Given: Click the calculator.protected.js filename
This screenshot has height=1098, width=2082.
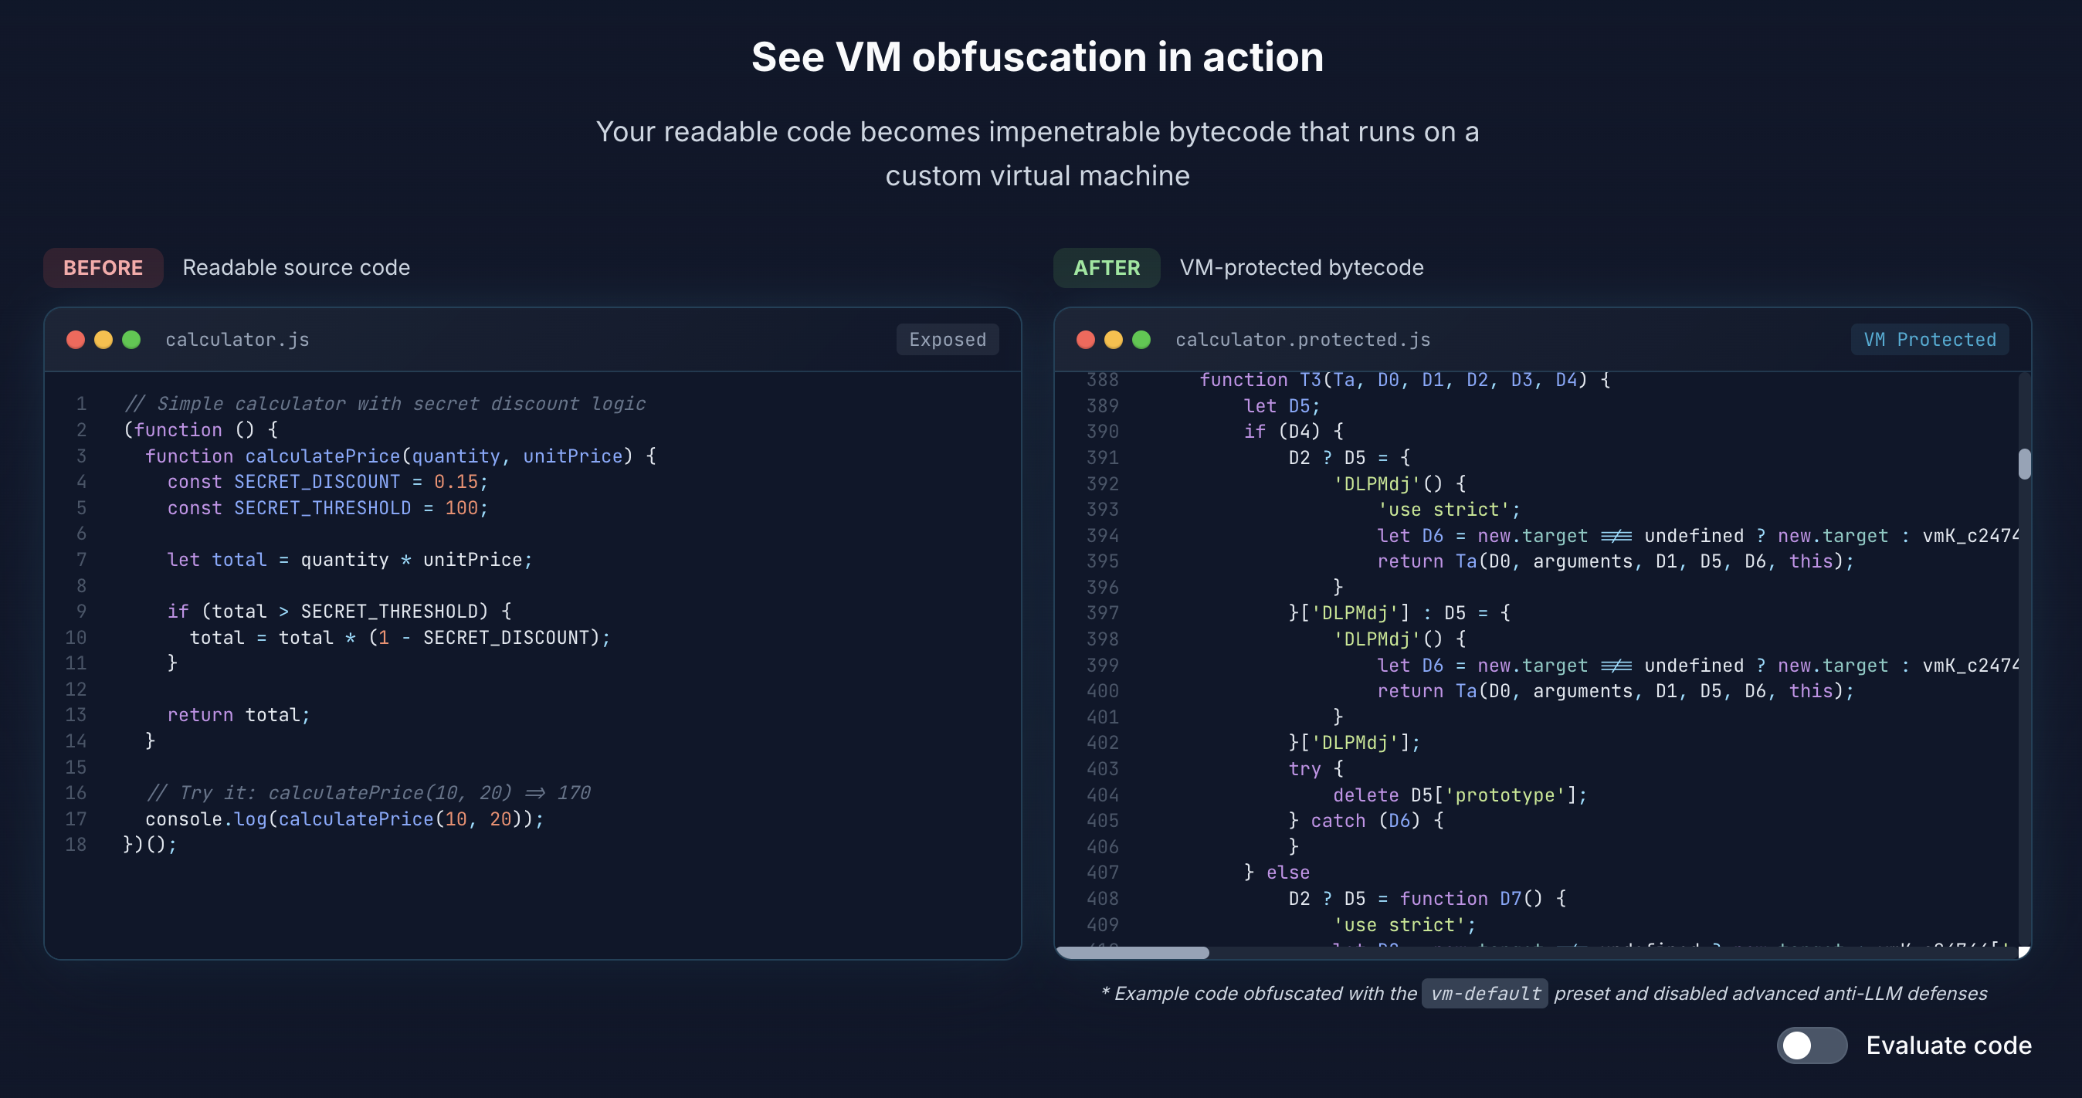Looking at the screenshot, I should [x=1303, y=339].
